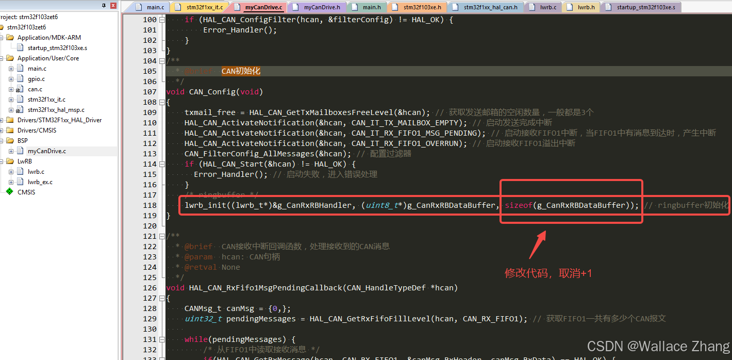Expand lwrb_ex.c node in project tree
Image resolution: width=732 pixels, height=360 pixels.
[11, 182]
